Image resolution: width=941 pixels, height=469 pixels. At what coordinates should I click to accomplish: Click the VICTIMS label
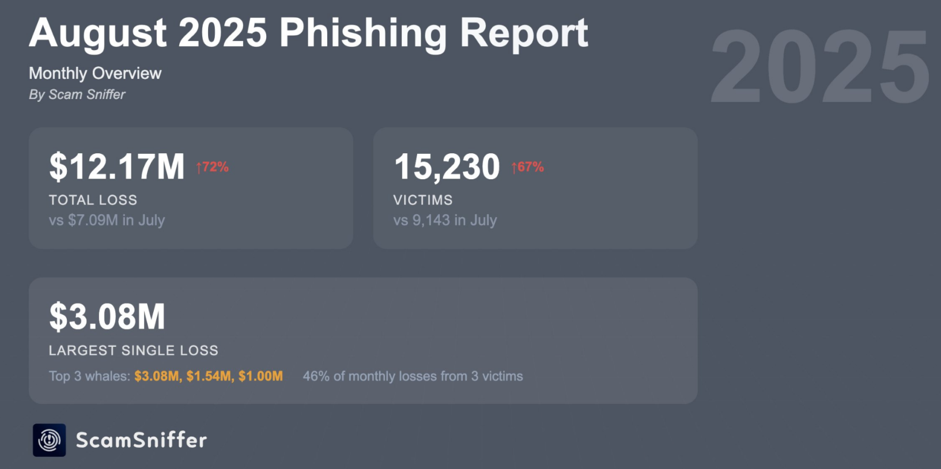tap(423, 200)
